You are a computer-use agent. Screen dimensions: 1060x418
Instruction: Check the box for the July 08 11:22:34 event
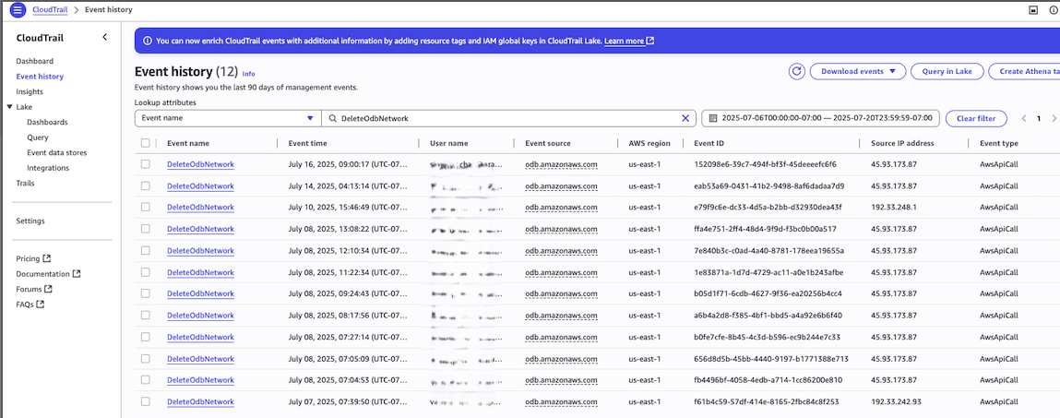(146, 272)
